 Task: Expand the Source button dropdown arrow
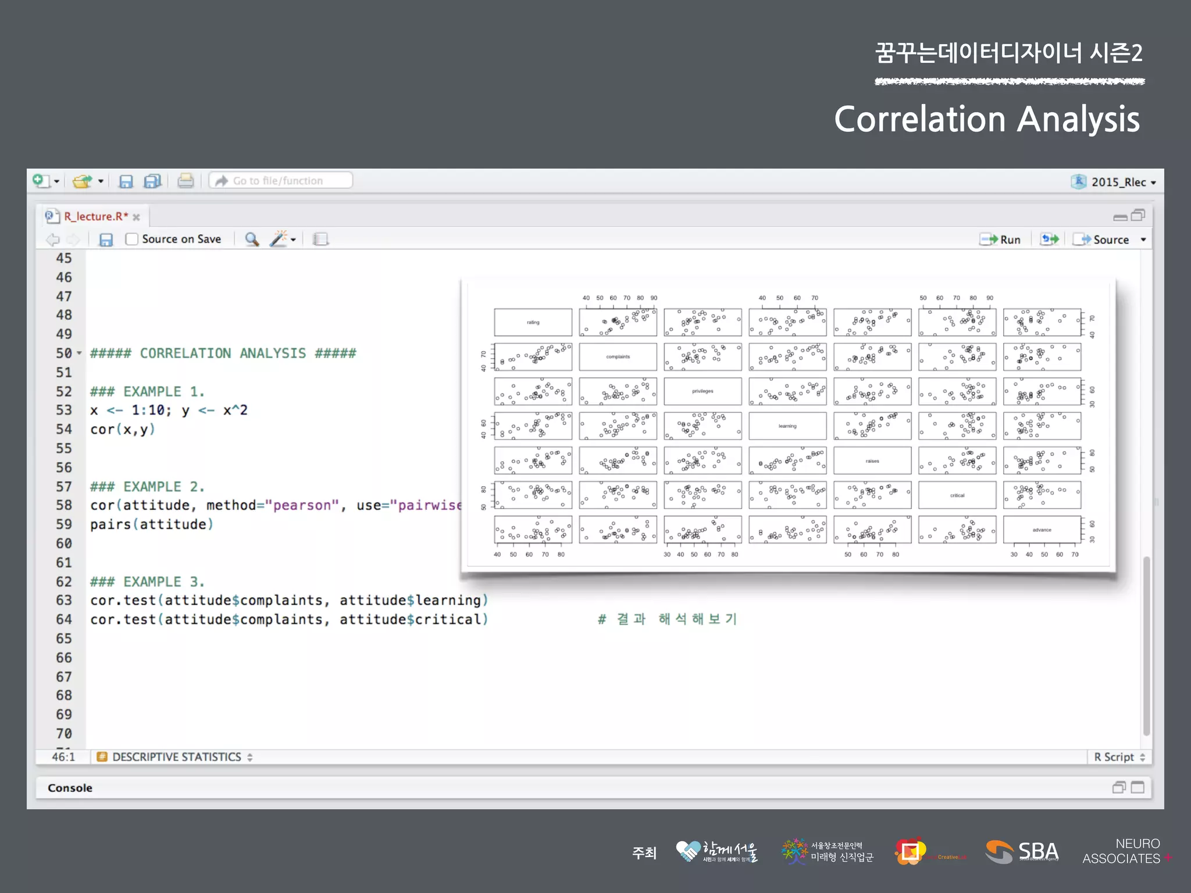coord(1143,240)
